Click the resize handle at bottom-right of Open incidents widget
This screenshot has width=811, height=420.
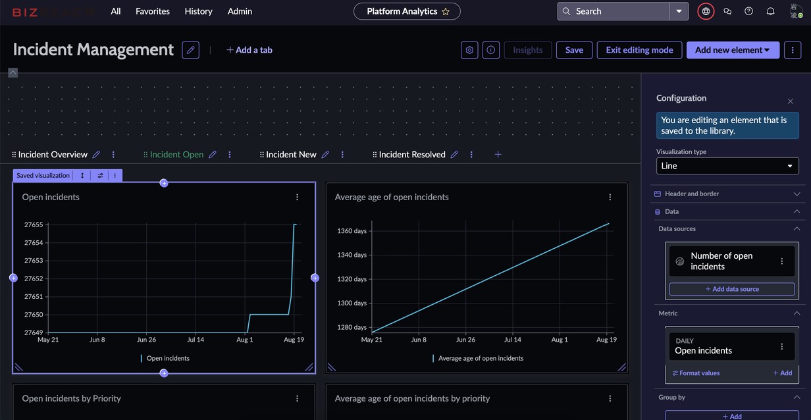pos(309,367)
